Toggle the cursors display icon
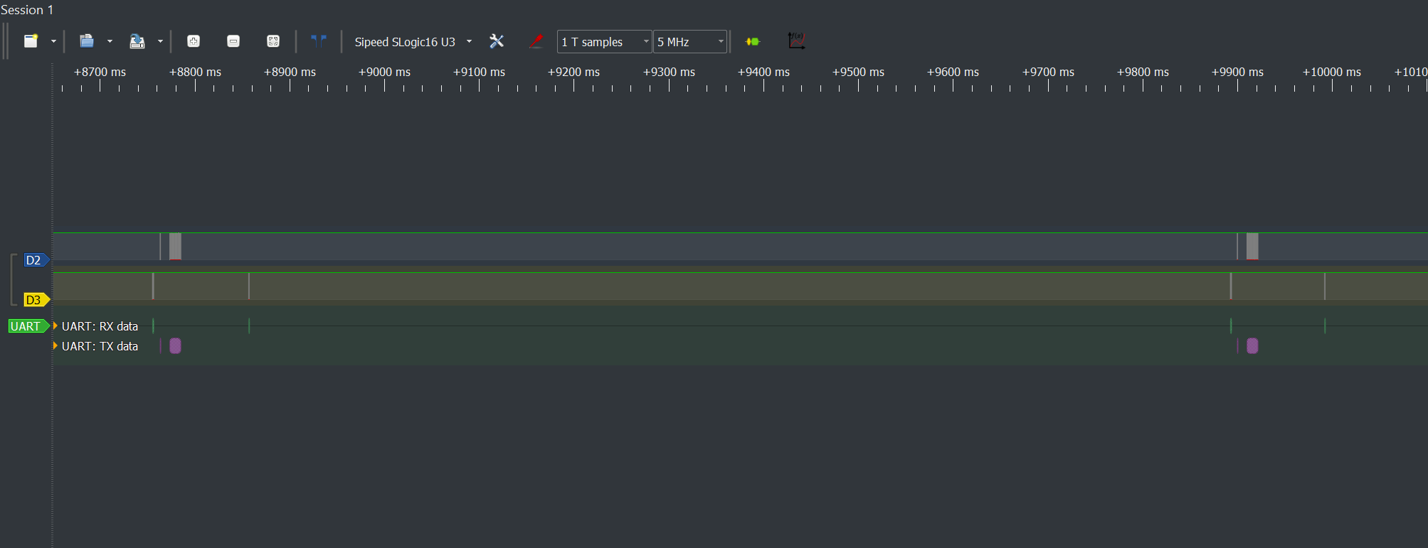The height and width of the screenshot is (548, 1428). tap(318, 41)
